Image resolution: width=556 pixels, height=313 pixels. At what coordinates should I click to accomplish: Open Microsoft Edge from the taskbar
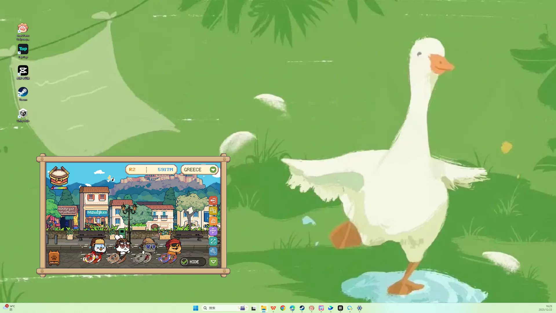pos(292,308)
